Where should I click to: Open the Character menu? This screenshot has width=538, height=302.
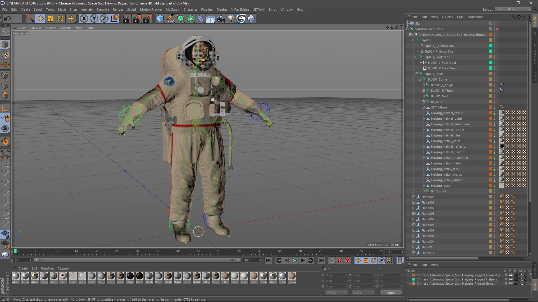190,10
